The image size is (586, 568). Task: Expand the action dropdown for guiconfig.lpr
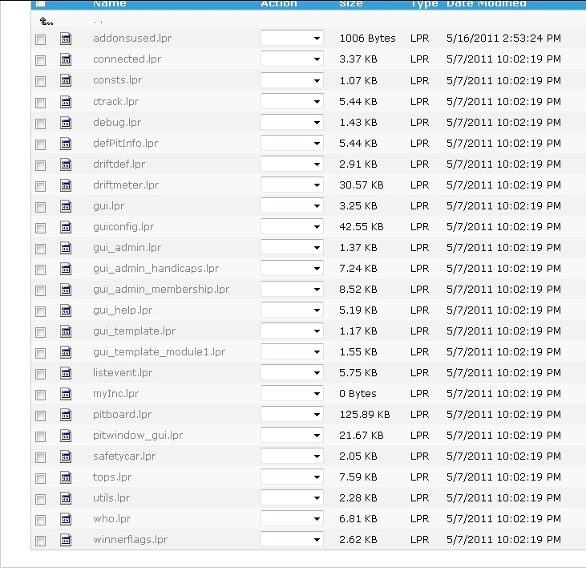[x=292, y=227]
